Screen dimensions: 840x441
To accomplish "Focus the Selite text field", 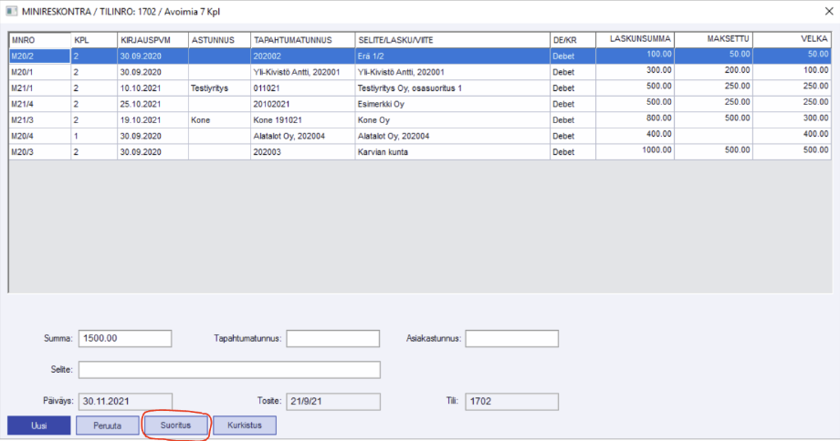I will [x=229, y=370].
